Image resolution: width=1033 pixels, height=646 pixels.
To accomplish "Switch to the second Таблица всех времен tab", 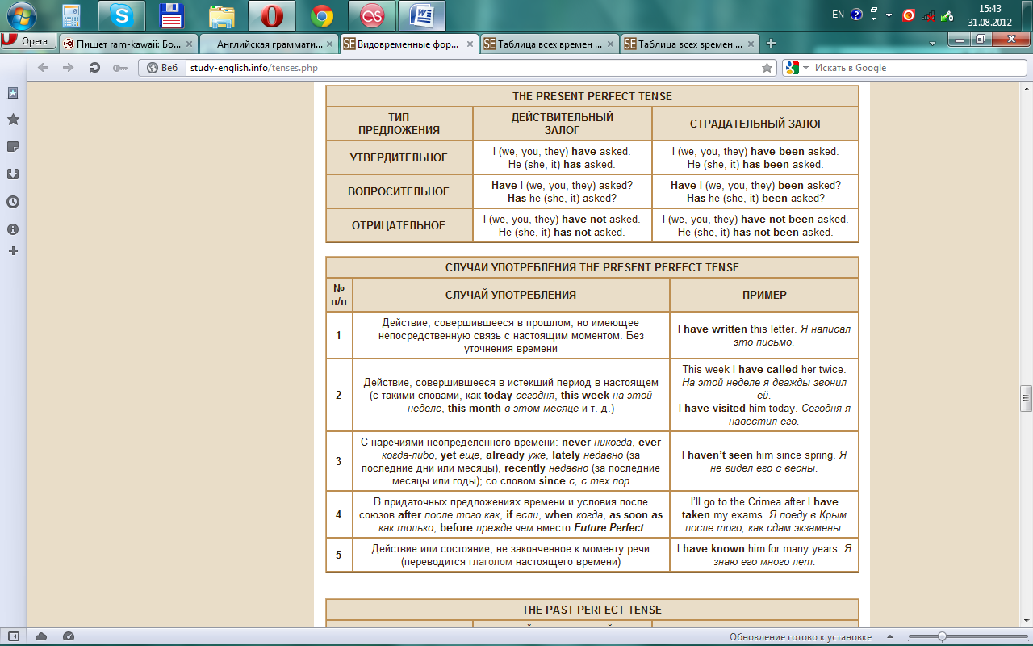I will tap(689, 44).
